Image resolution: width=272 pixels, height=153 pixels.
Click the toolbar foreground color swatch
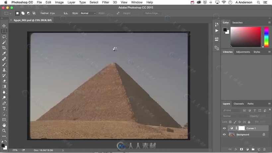point(3,145)
